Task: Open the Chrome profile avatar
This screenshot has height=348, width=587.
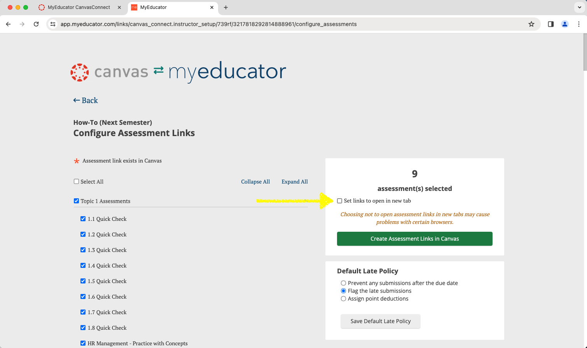Action: point(565,24)
